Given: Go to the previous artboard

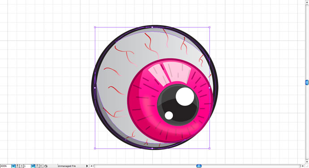Looking at the screenshot, I should pyautogui.click(x=21, y=166).
